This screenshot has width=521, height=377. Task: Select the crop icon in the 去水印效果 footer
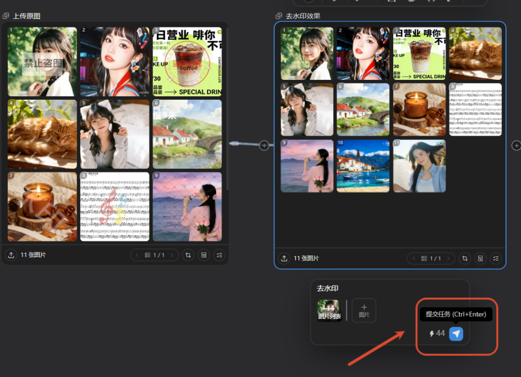click(x=465, y=258)
